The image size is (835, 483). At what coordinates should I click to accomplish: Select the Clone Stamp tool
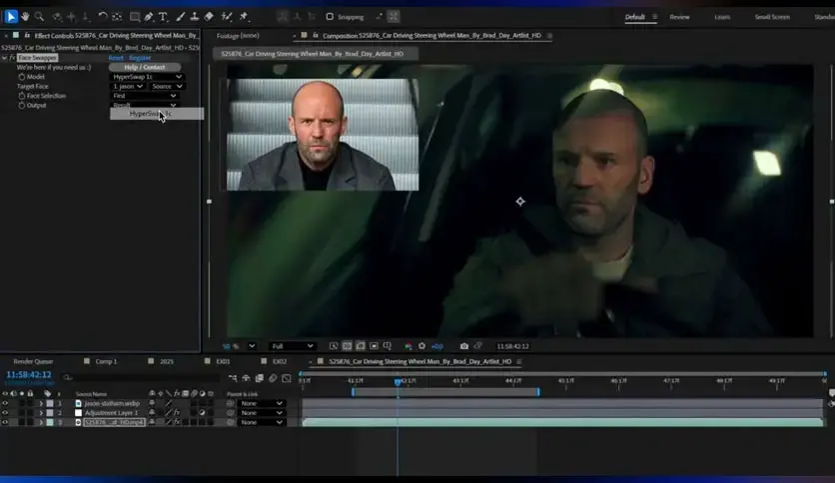pyautogui.click(x=195, y=17)
